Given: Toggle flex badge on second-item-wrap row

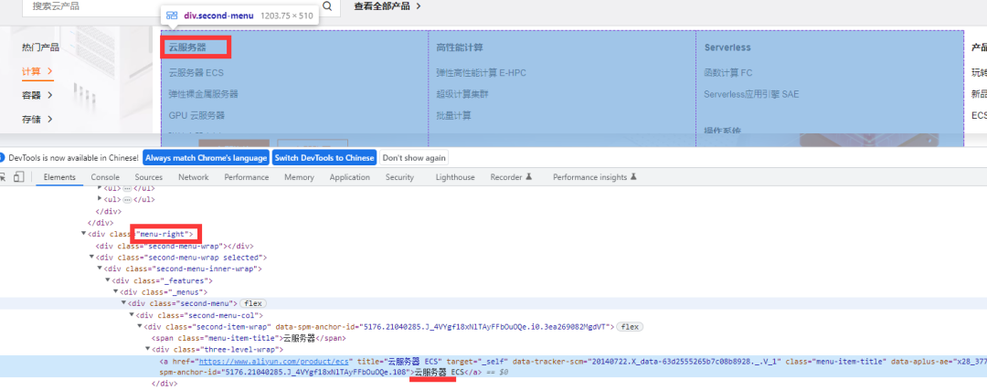Looking at the screenshot, I should pyautogui.click(x=630, y=326).
